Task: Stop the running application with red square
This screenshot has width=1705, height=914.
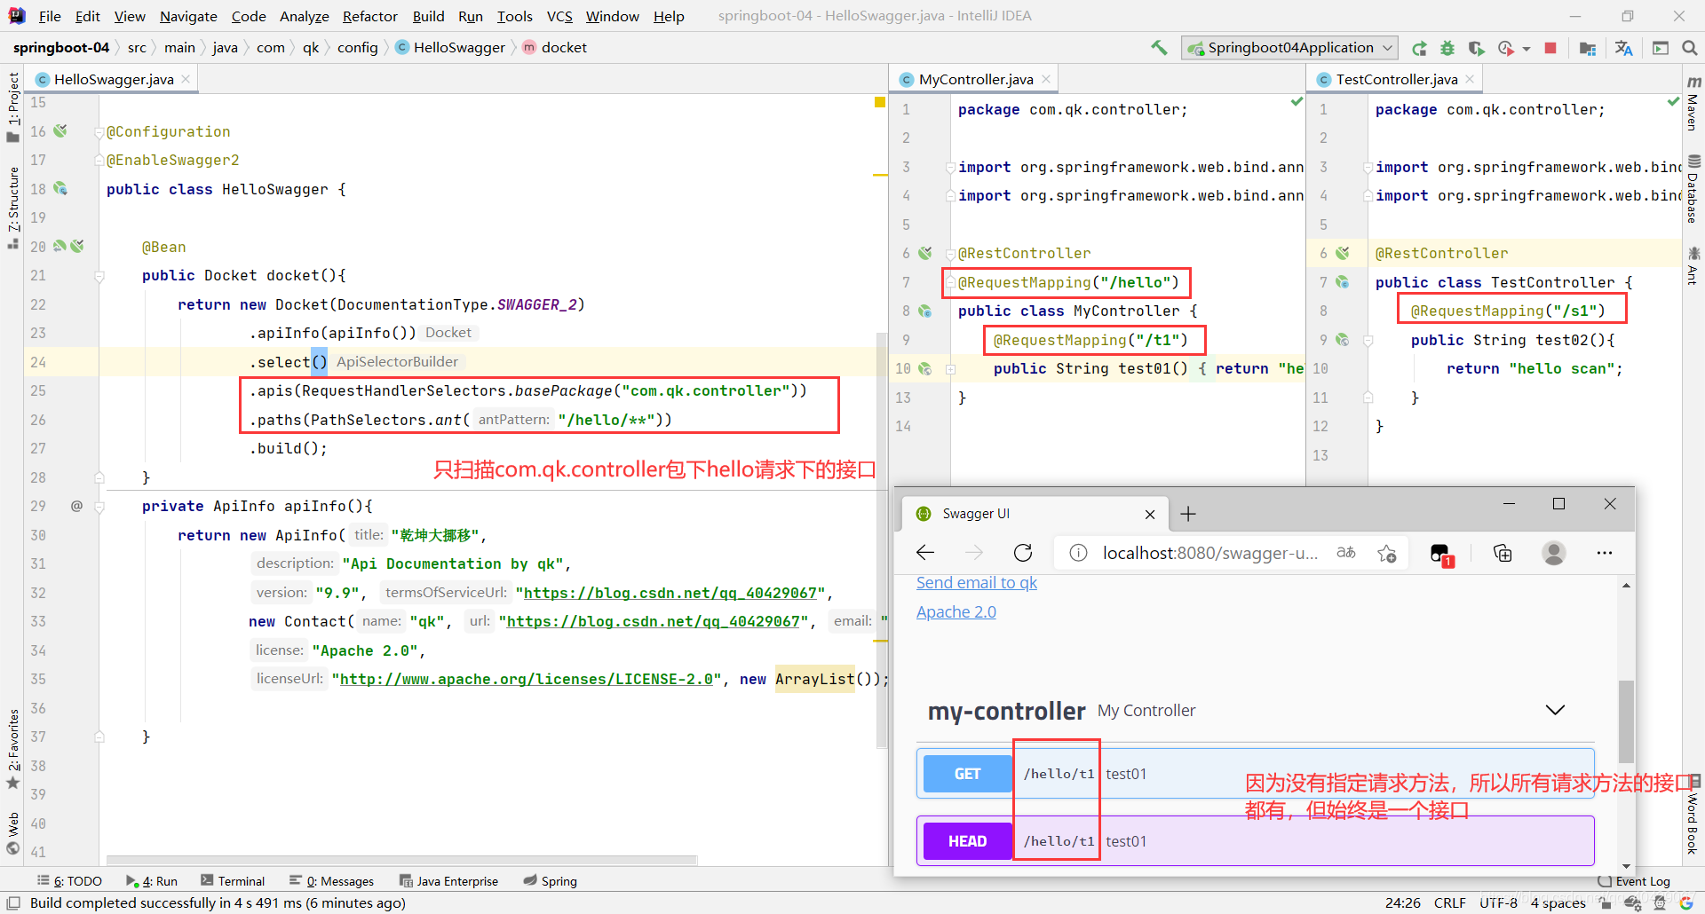Action: coord(1550,48)
